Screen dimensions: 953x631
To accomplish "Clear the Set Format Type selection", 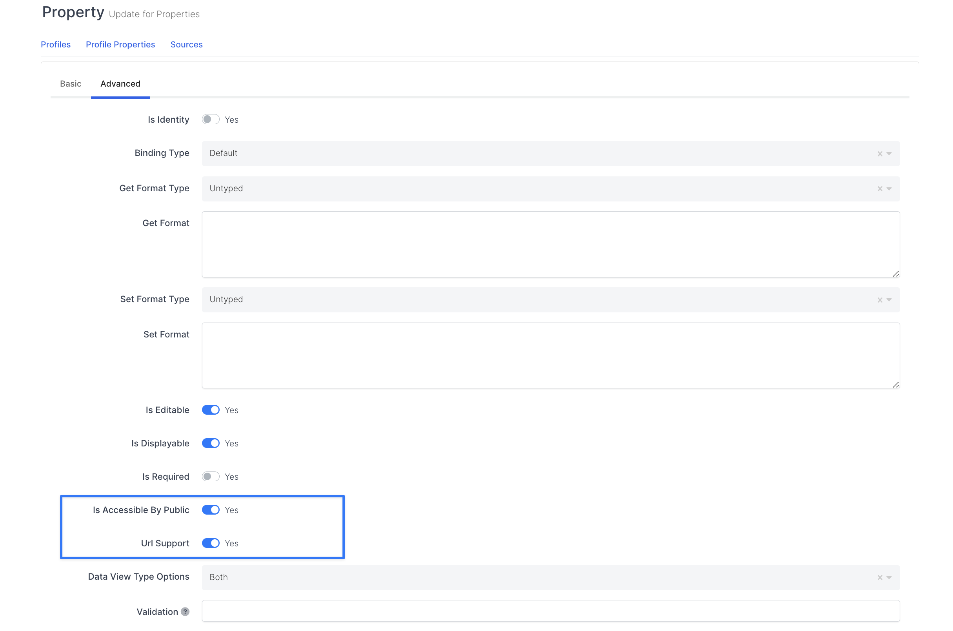I will (x=880, y=299).
